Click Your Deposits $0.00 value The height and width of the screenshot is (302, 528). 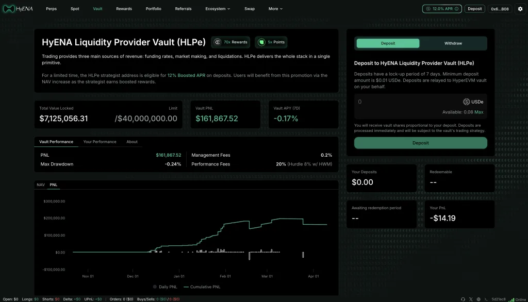pyautogui.click(x=362, y=182)
